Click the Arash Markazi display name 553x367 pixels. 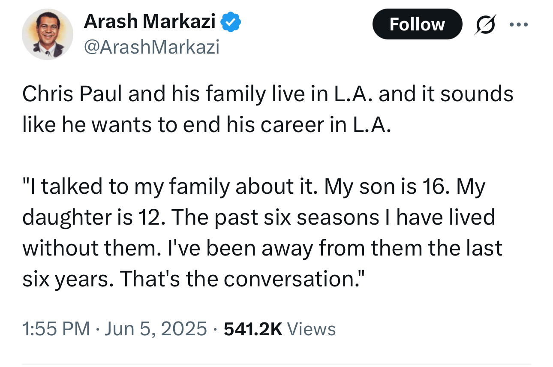point(150,21)
